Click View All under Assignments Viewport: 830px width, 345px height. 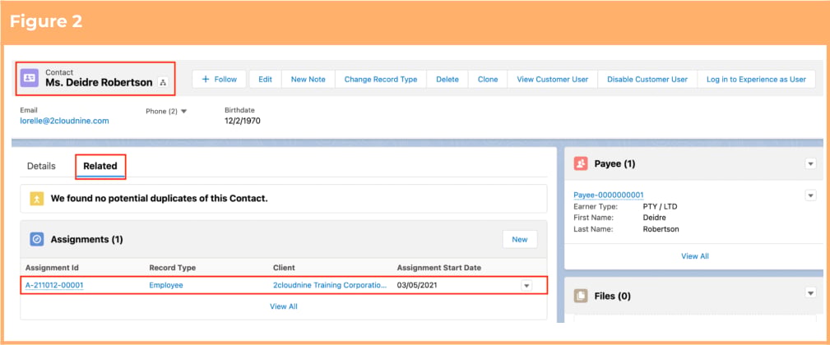(284, 306)
